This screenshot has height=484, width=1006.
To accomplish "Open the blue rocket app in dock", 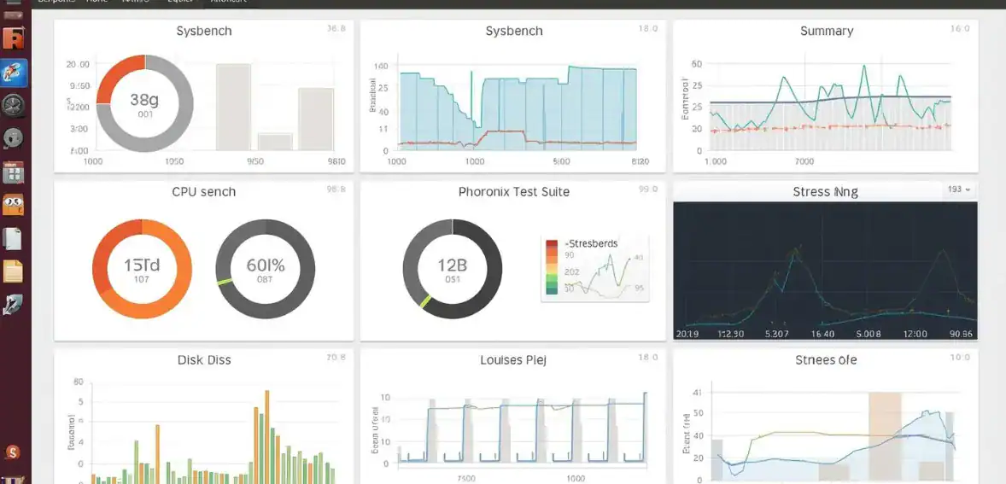I will (x=15, y=73).
